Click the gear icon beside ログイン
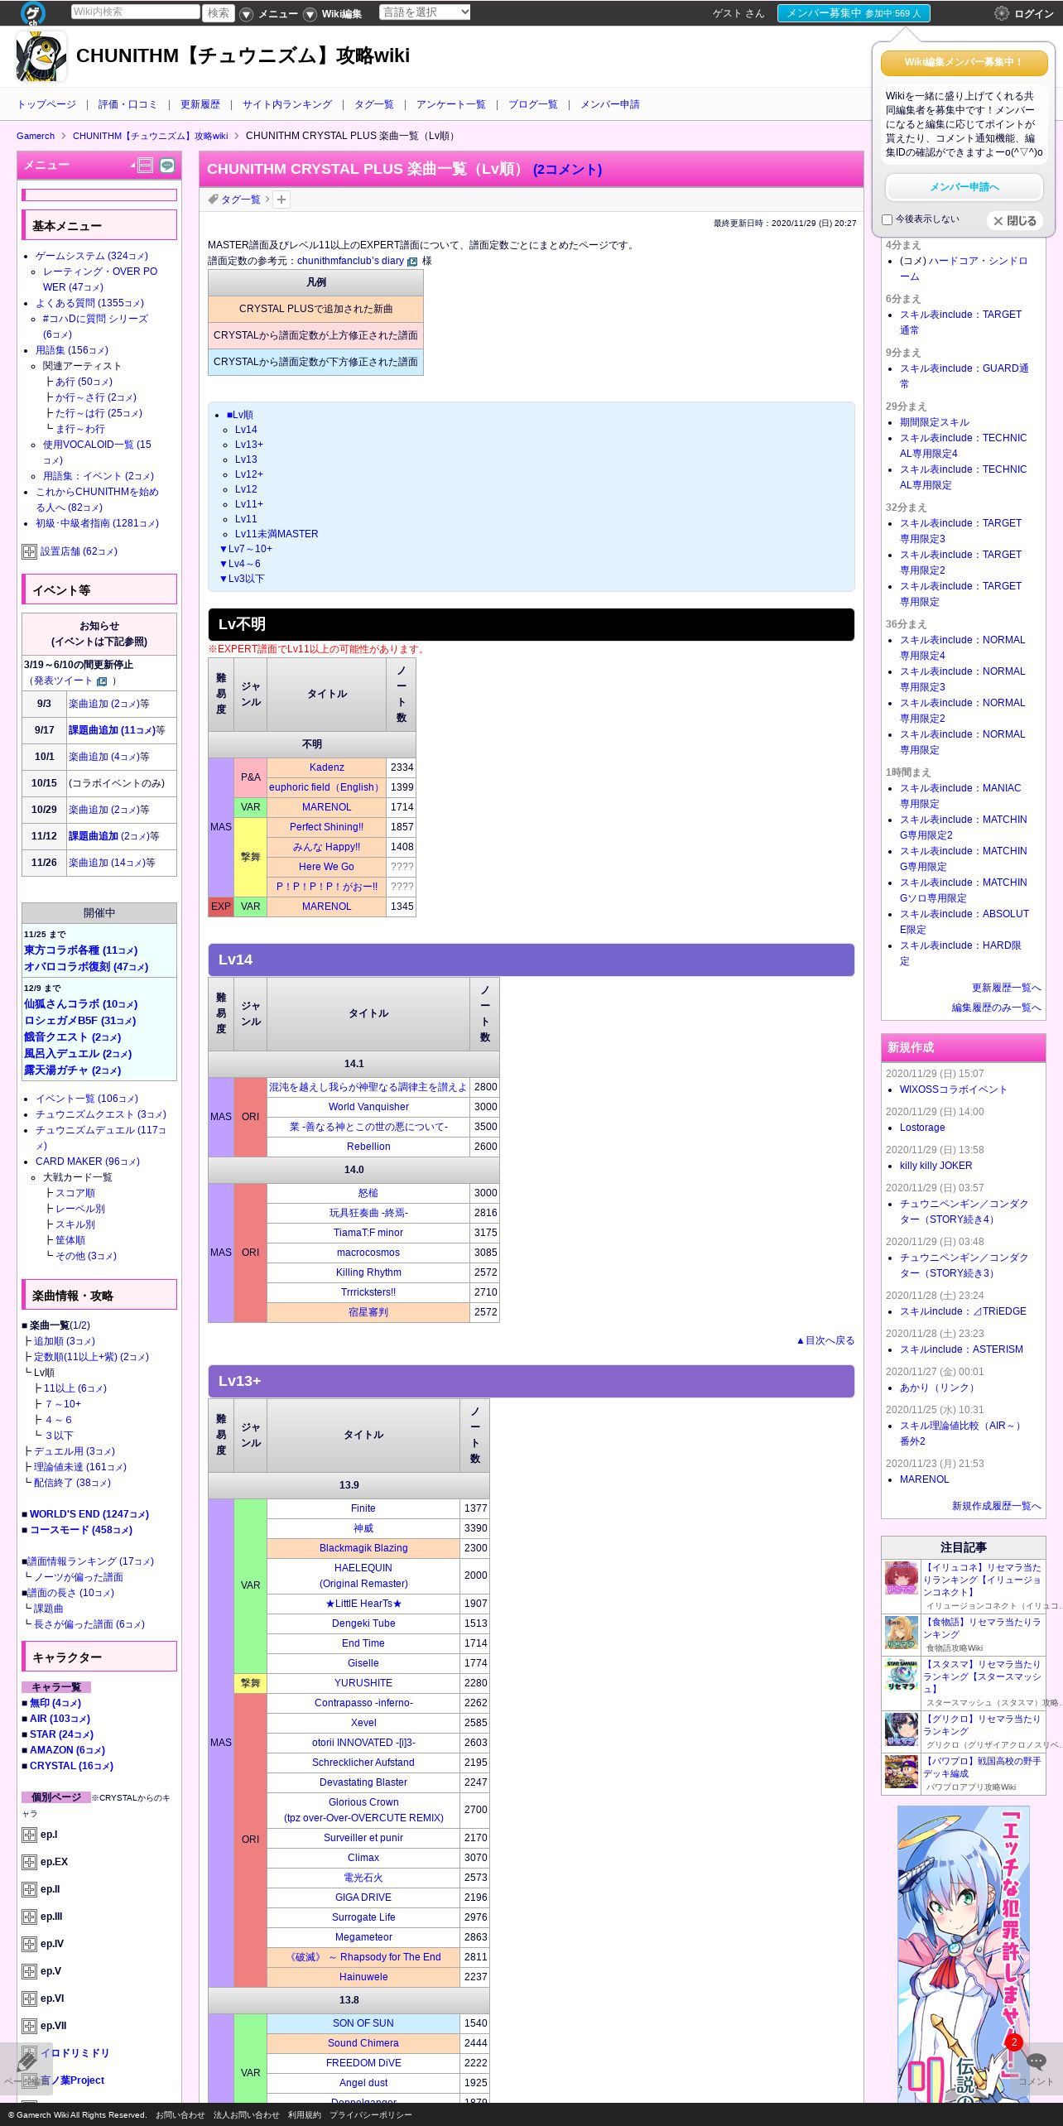Image resolution: width=1063 pixels, height=2126 pixels. (1002, 13)
